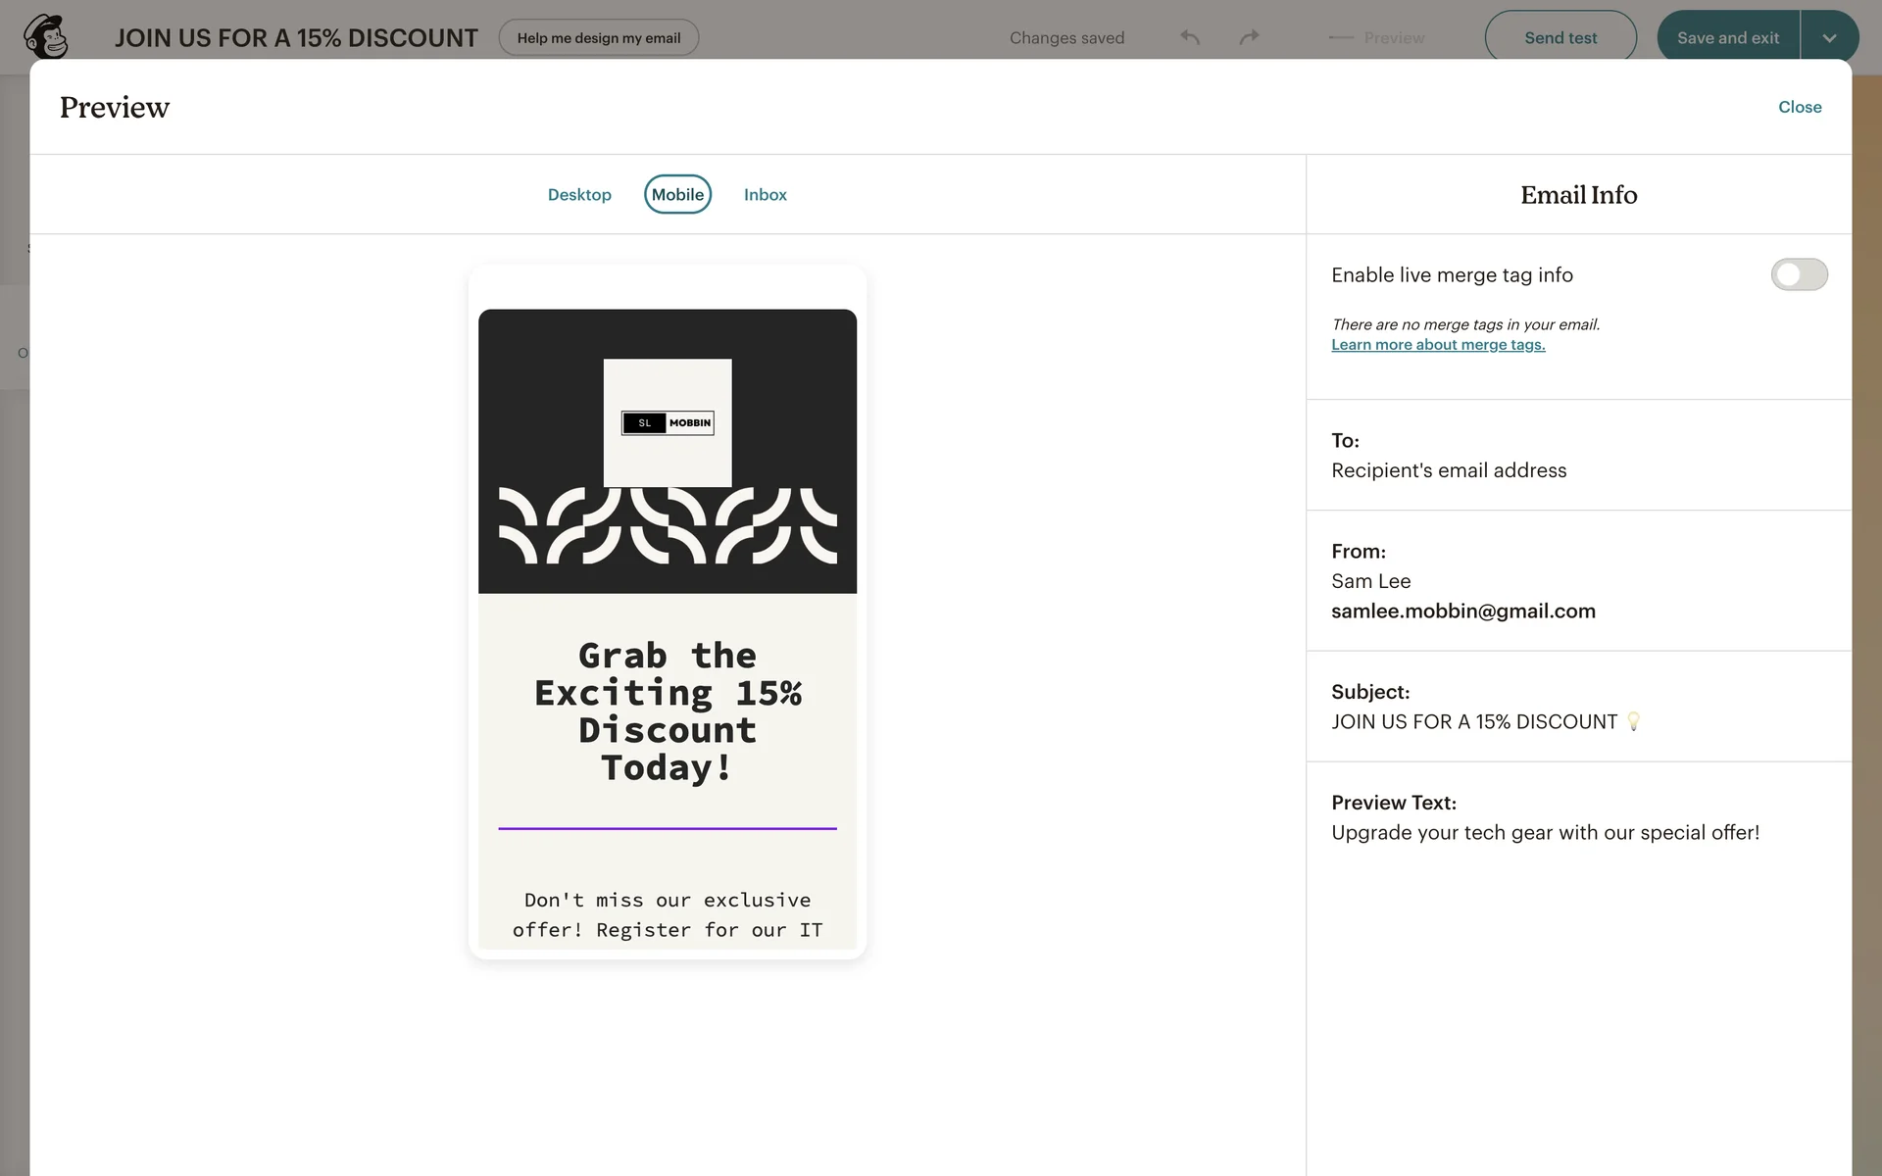Open Learn more about merge tags link
This screenshot has width=1882, height=1176.
[x=1438, y=345]
